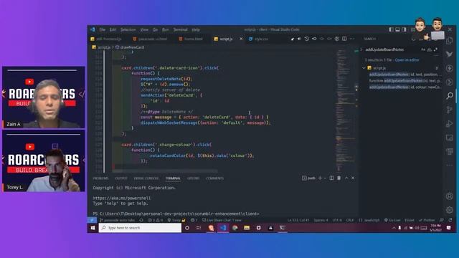459x258 pixels.
Task: Kill terminal with the trash icon
Action: [339, 178]
